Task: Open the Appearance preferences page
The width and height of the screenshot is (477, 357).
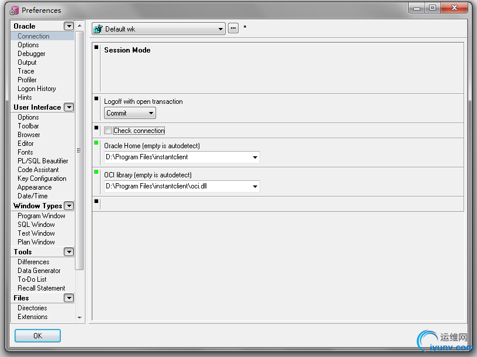Action: point(34,187)
